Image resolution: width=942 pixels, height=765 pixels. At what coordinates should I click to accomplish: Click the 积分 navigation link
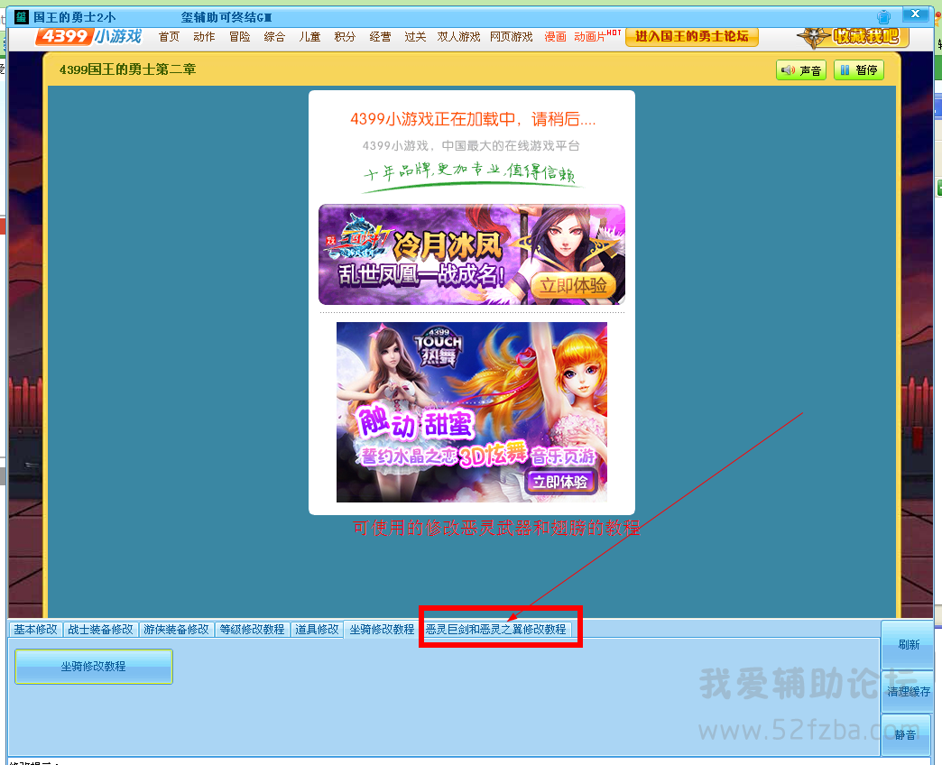pyautogui.click(x=345, y=37)
